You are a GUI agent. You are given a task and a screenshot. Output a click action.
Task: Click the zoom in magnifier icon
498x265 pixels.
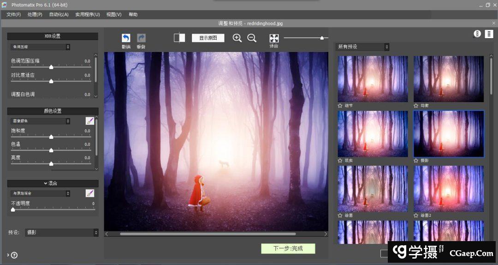coord(237,38)
